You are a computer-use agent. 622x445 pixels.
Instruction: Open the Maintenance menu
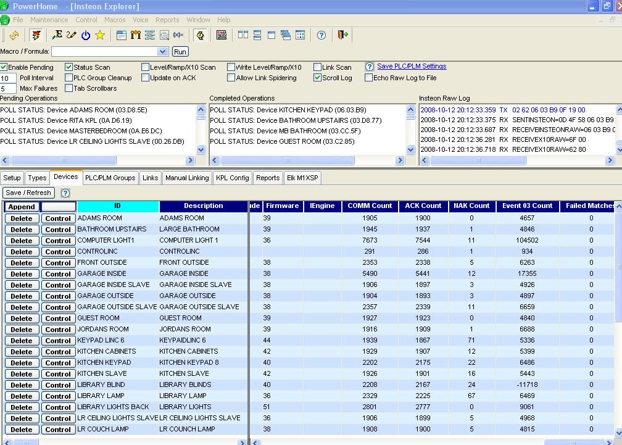coord(49,20)
